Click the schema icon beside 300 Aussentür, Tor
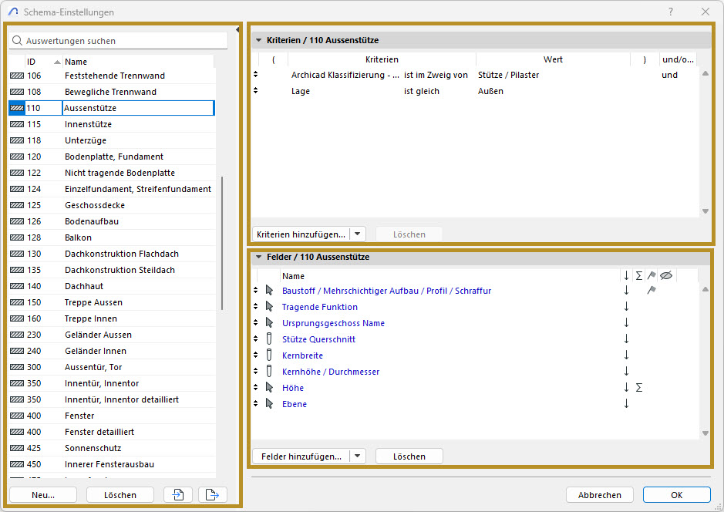 click(x=17, y=367)
